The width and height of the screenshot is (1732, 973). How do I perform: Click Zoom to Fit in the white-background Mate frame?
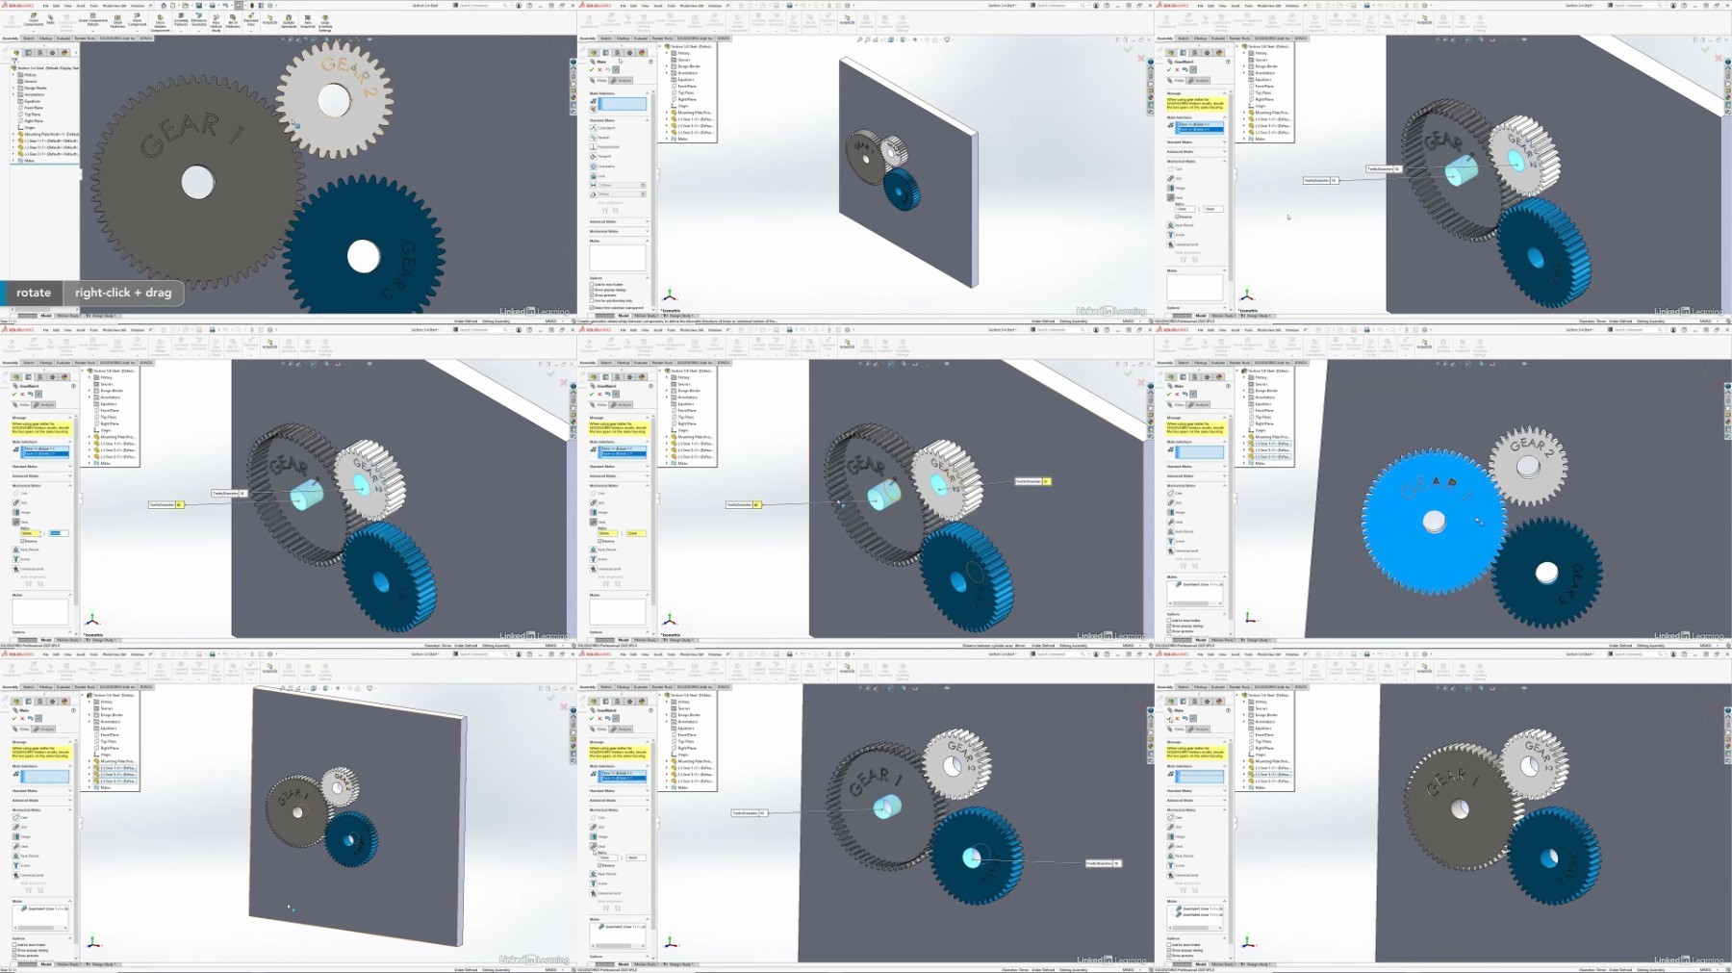pos(859,39)
